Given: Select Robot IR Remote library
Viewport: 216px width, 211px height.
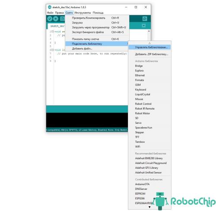Looking at the screenshot, I should point(149,109).
